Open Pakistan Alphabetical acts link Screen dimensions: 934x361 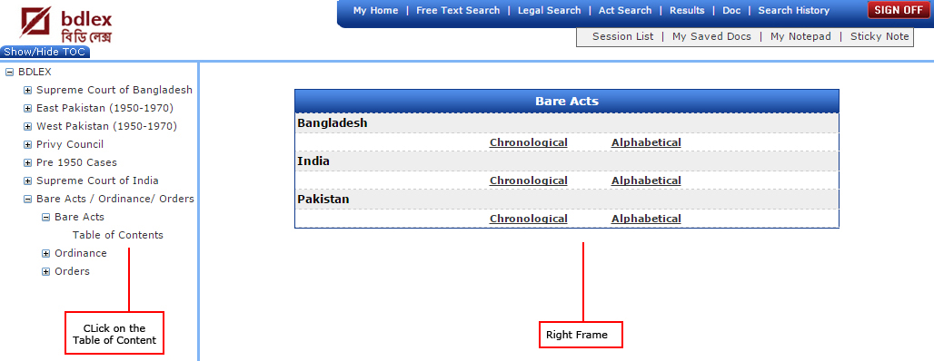pyautogui.click(x=646, y=219)
